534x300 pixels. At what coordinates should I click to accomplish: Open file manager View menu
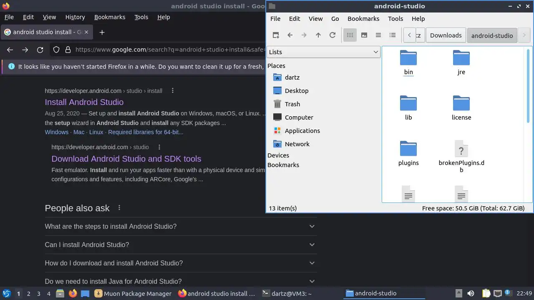click(x=315, y=19)
